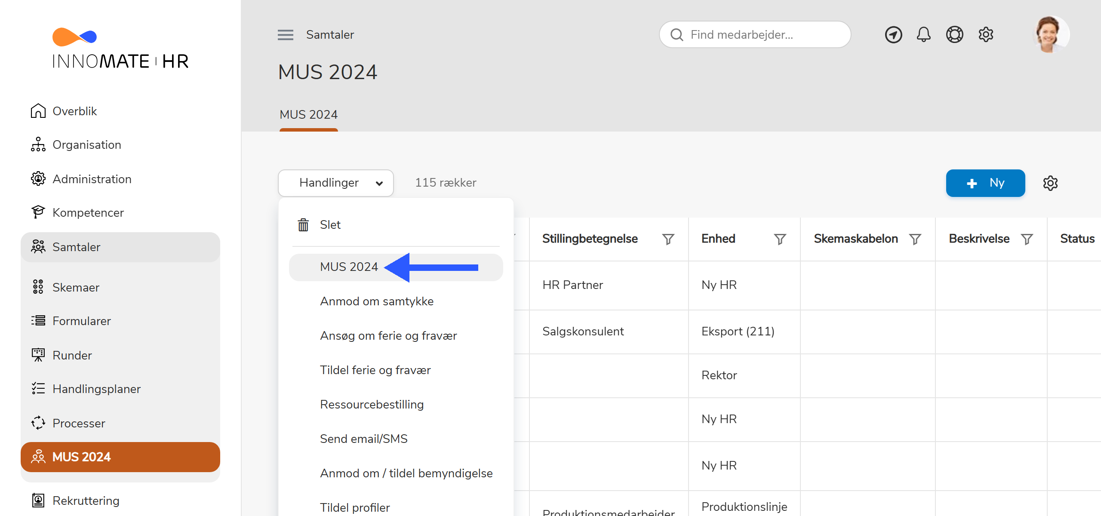Open Formularer under Samtaler
This screenshot has height=516, width=1101.
tap(120, 321)
